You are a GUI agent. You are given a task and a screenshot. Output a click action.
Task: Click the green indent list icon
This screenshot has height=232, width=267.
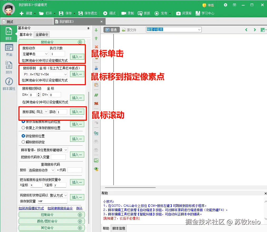[x=96, y=160]
